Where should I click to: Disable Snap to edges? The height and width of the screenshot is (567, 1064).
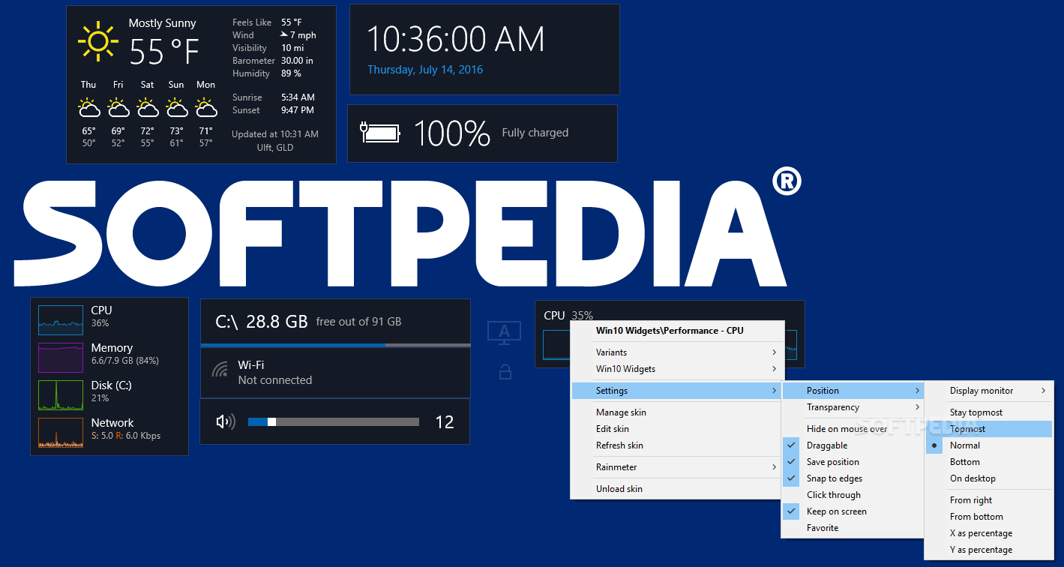(852, 478)
